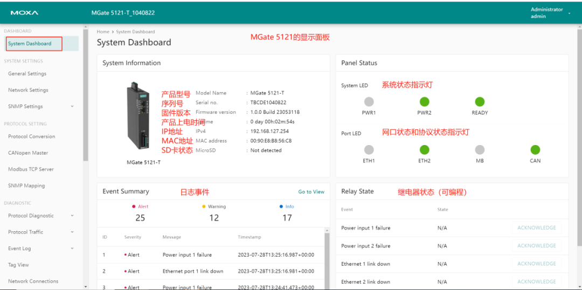The width and height of the screenshot is (582, 290).
Task: Acknowledge the Power input 2 failure relay
Action: click(536, 245)
